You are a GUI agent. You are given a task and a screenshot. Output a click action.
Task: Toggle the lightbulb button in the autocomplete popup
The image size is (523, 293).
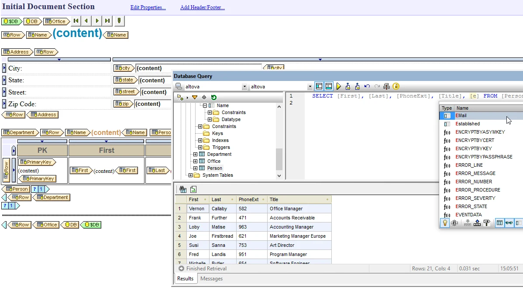444,223
